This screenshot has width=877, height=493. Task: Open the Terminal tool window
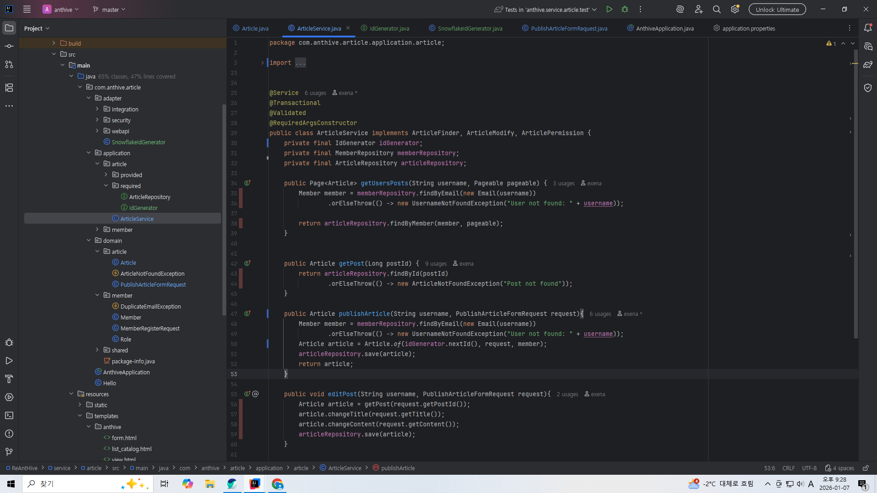coord(9,415)
